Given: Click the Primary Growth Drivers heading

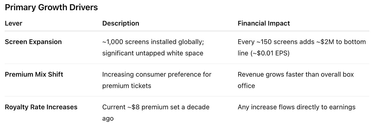Looking at the screenshot, I should 51,7.
